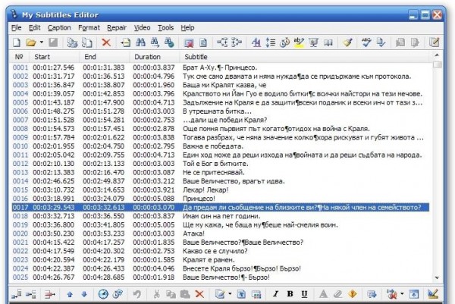Click the scissors Cut icon
Screen dimensions: 455x304
pos(156,294)
